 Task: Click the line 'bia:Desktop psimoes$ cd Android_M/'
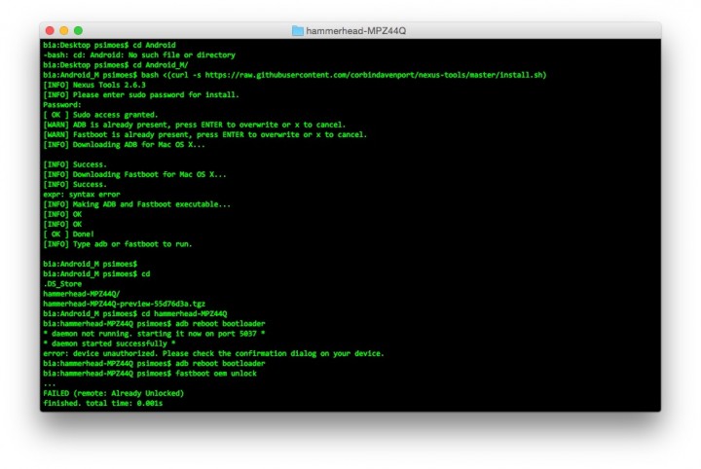115,65
